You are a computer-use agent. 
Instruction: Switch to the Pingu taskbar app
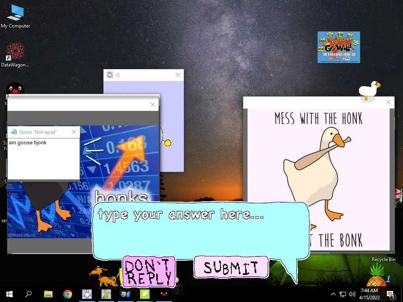click(x=164, y=294)
